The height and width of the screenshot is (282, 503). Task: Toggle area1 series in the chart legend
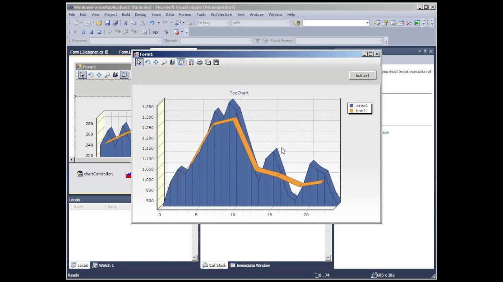359,106
